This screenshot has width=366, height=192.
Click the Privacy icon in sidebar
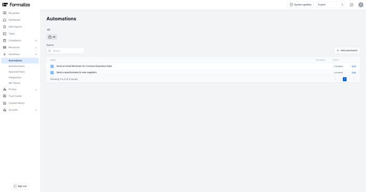tap(4, 89)
